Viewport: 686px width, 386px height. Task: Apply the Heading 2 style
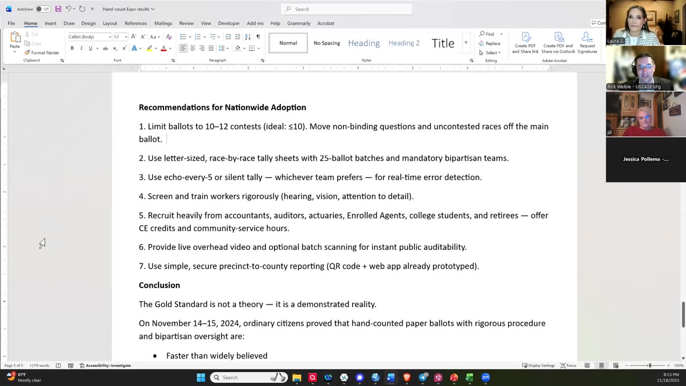(x=404, y=43)
